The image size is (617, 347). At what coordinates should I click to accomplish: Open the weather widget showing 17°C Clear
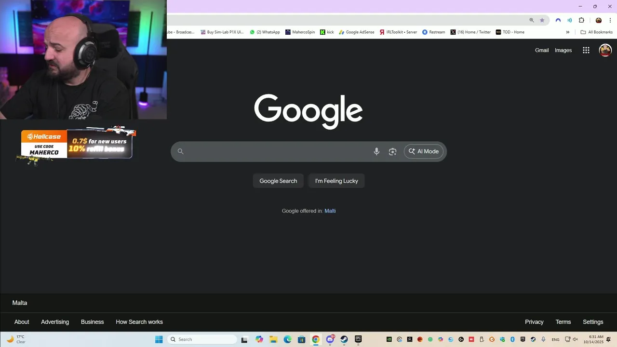click(x=16, y=339)
